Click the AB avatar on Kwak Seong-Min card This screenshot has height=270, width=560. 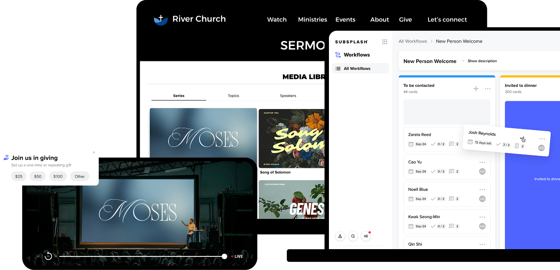pyautogui.click(x=482, y=226)
